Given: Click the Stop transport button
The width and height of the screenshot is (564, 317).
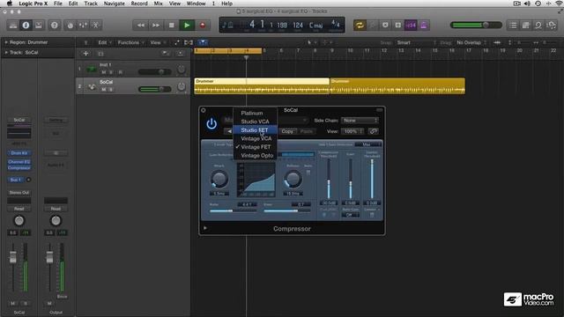Looking at the screenshot, I should (x=172, y=26).
